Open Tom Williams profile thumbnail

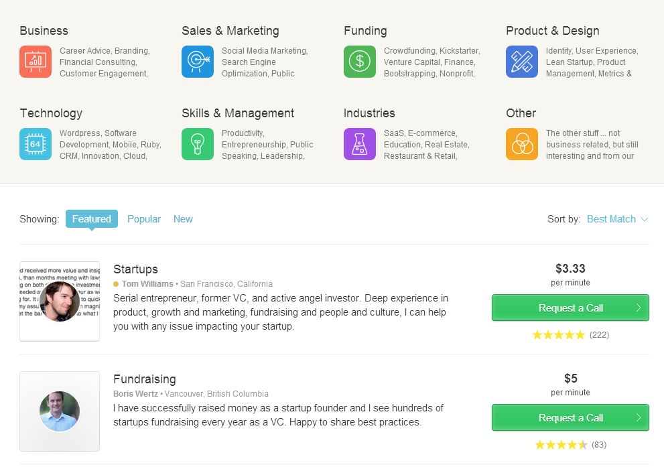tap(60, 302)
